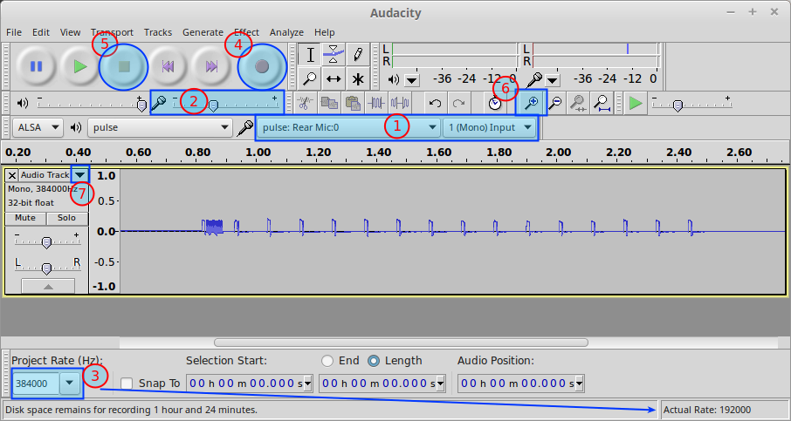The image size is (791, 421).
Task: Open the pulse playback device dropdown
Action: pyautogui.click(x=160, y=127)
